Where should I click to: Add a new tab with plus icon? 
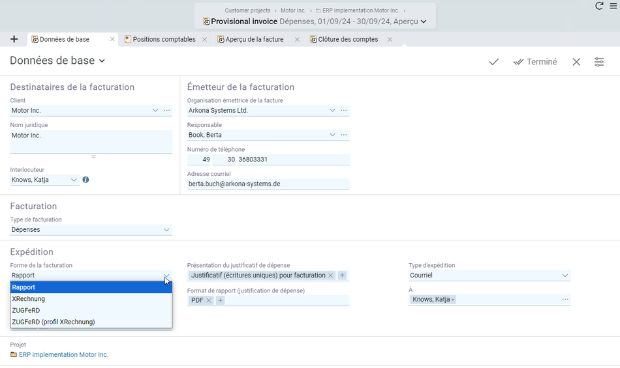pos(14,39)
